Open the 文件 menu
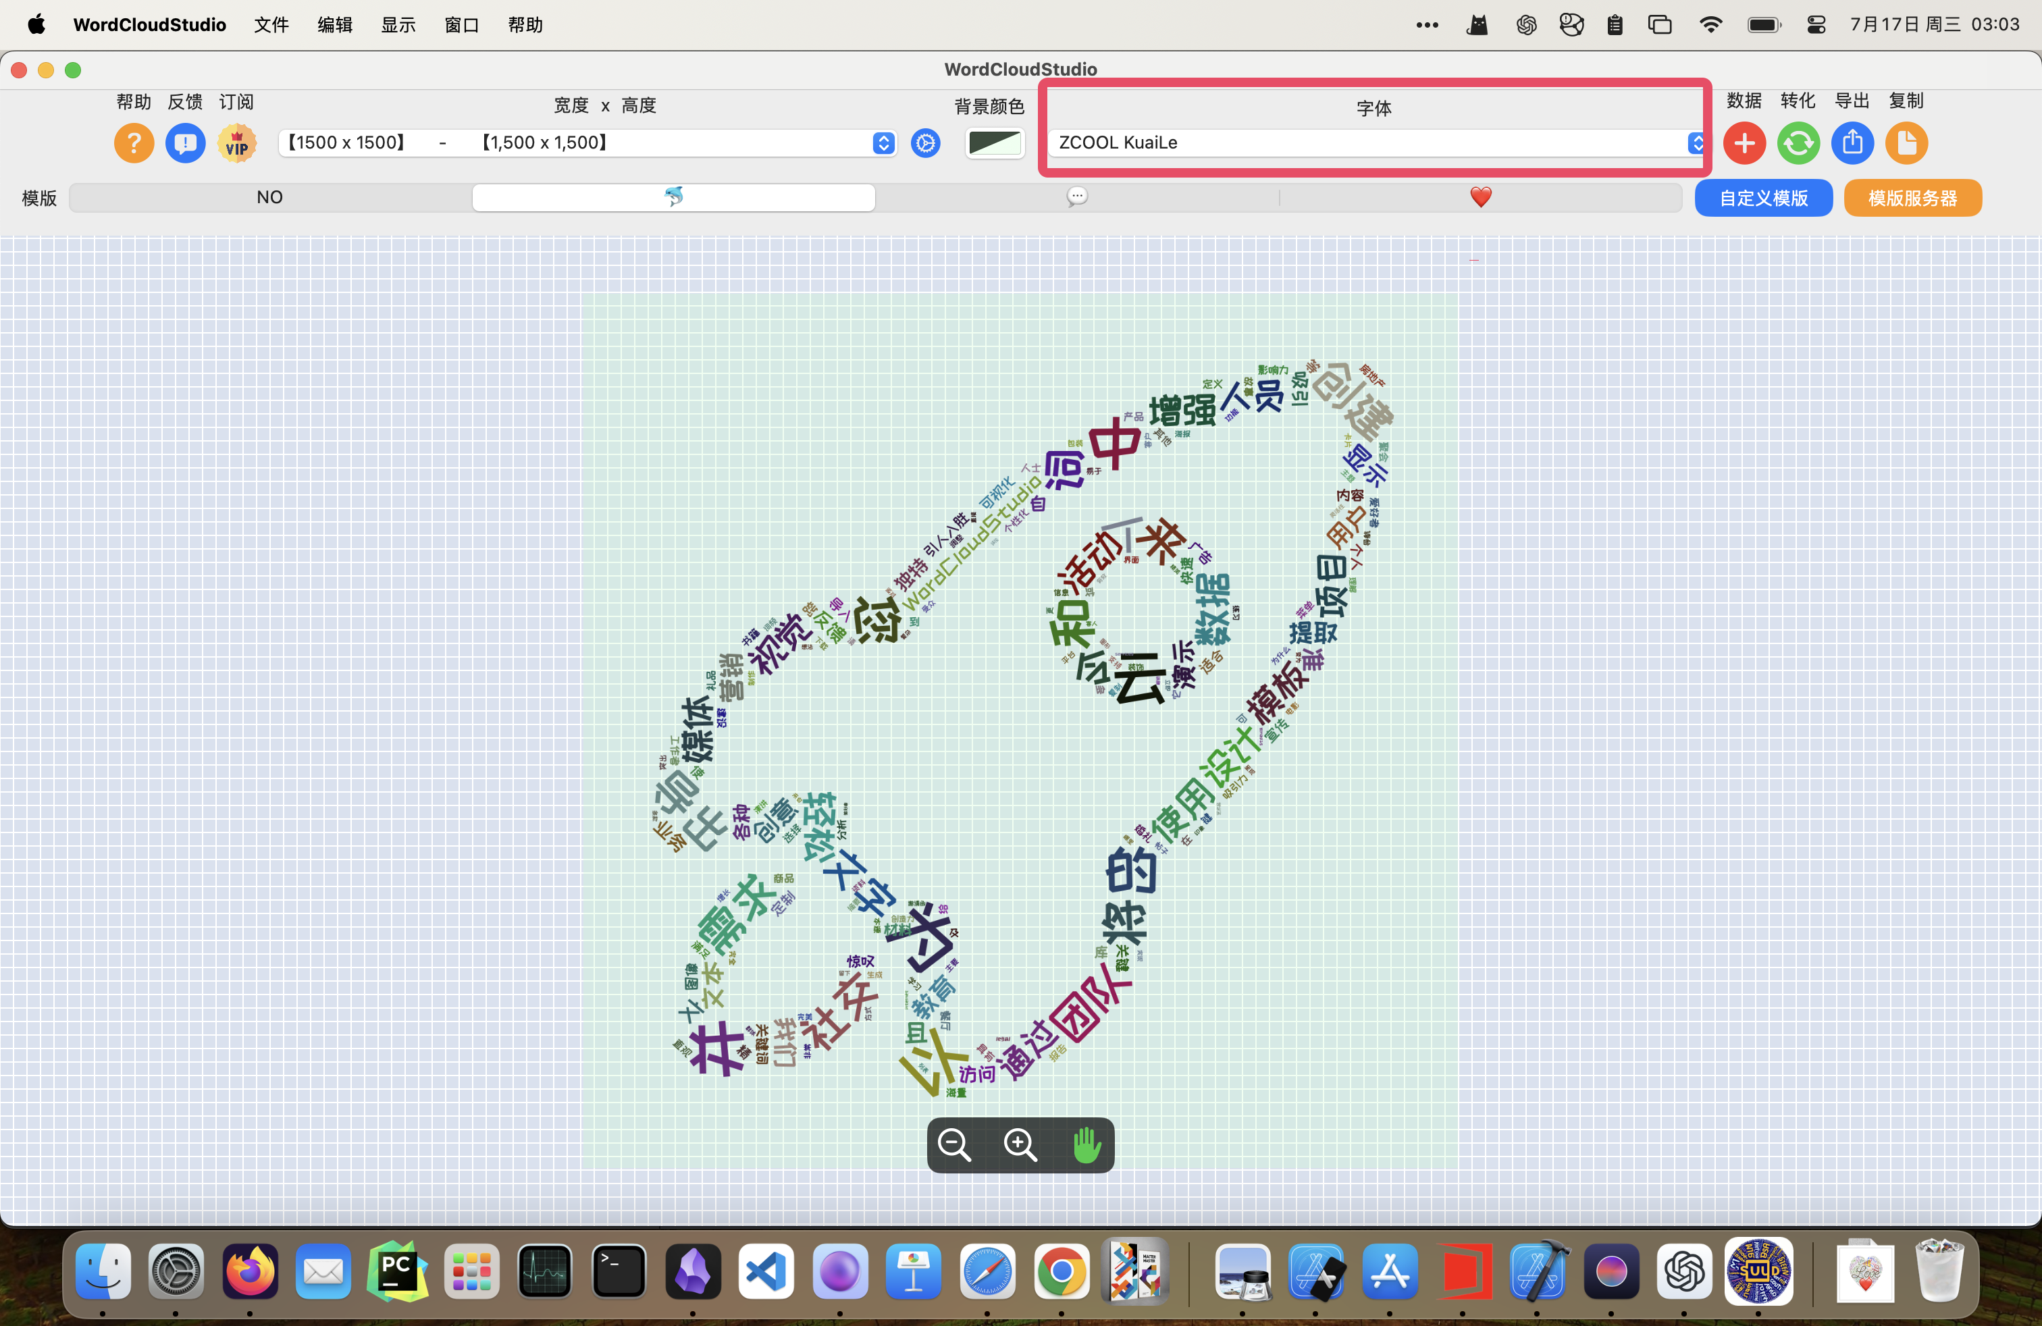 pos(271,24)
